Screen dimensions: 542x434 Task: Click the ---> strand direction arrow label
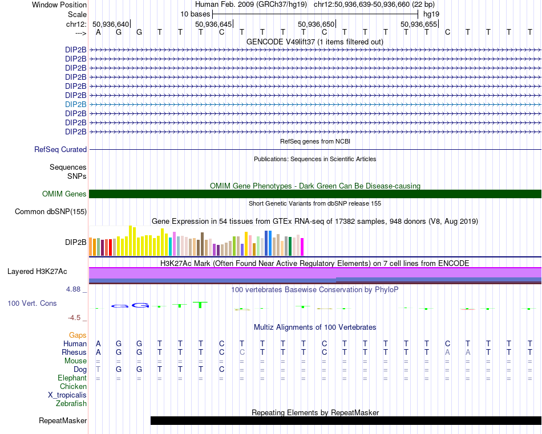click(x=80, y=33)
